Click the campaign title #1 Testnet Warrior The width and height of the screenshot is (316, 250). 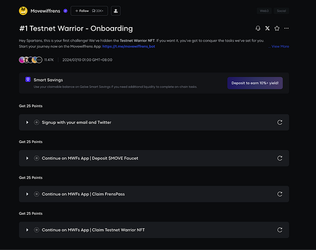point(76,28)
